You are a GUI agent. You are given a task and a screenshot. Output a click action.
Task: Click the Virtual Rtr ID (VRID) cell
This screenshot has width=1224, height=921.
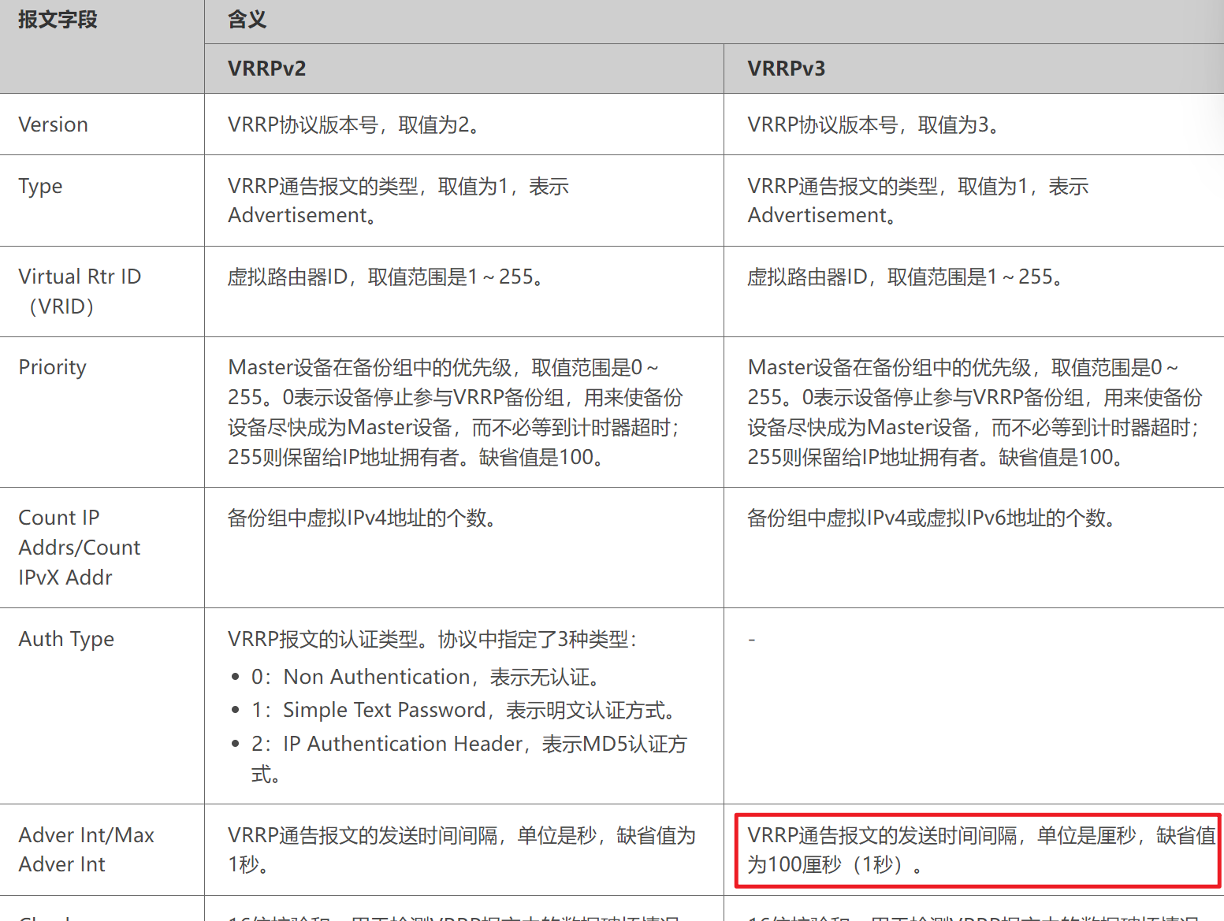click(79, 291)
